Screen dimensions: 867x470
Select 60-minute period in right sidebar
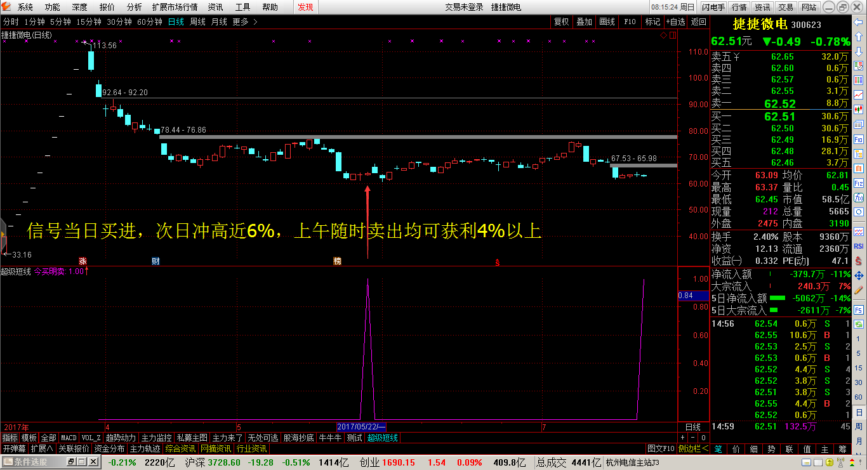tap(859, 397)
